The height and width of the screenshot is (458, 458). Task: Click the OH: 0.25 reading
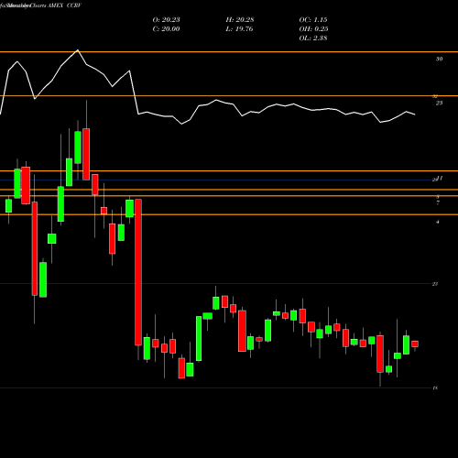[x=313, y=28]
